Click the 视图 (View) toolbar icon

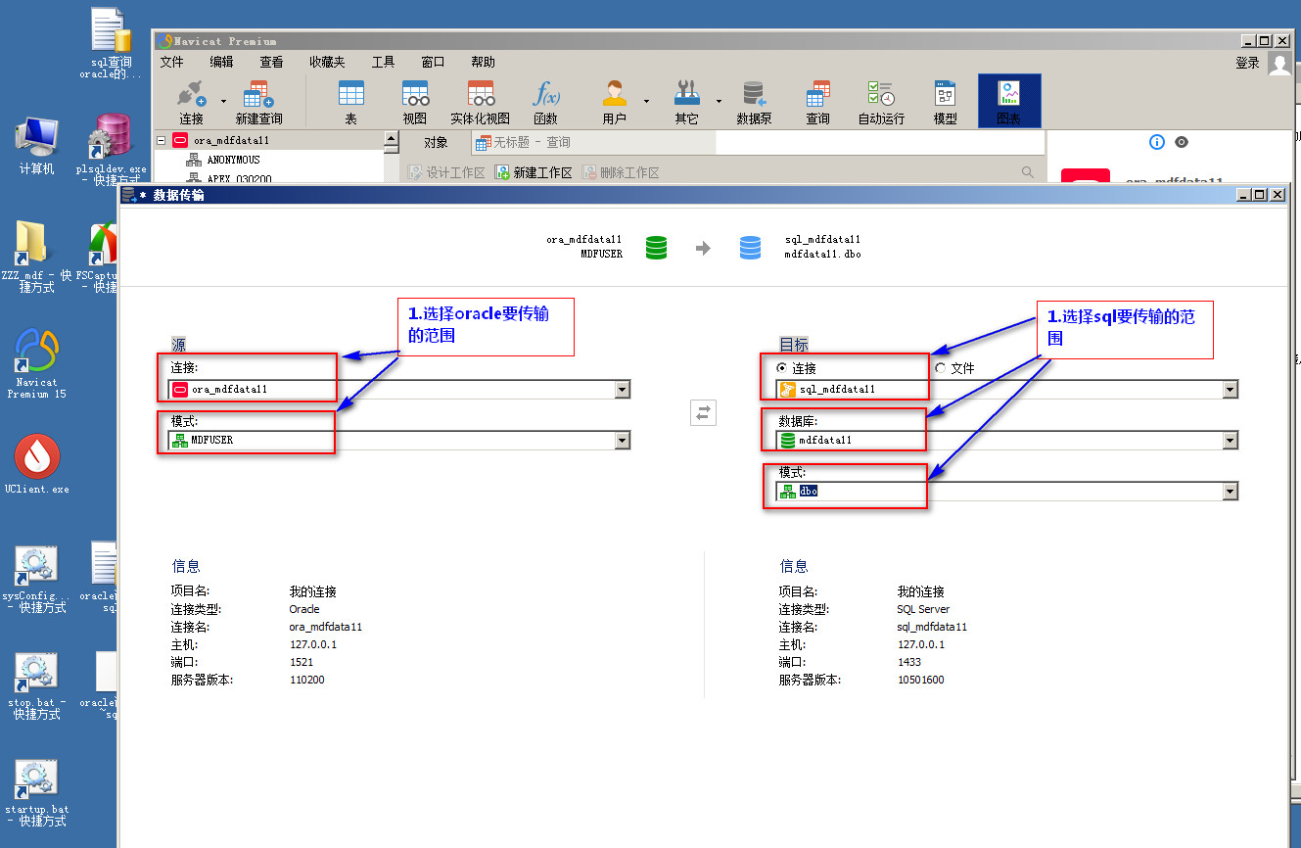[x=415, y=101]
